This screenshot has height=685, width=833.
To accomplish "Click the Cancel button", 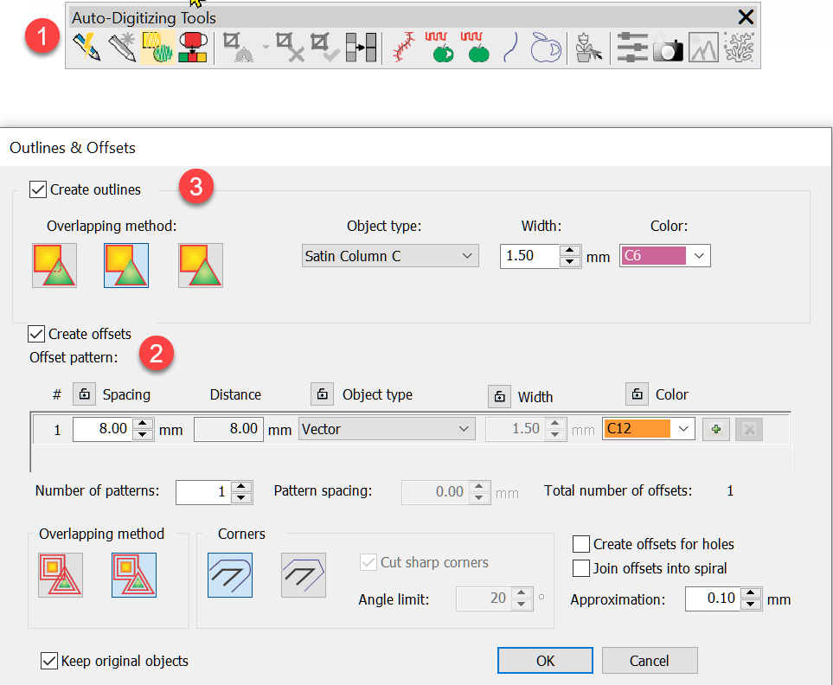I will tap(649, 661).
